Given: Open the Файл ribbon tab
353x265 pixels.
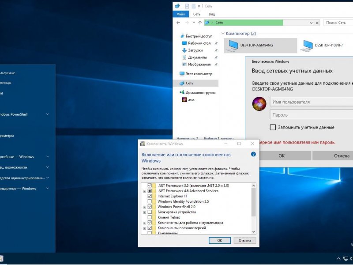Looking at the screenshot, I should [x=181, y=14].
